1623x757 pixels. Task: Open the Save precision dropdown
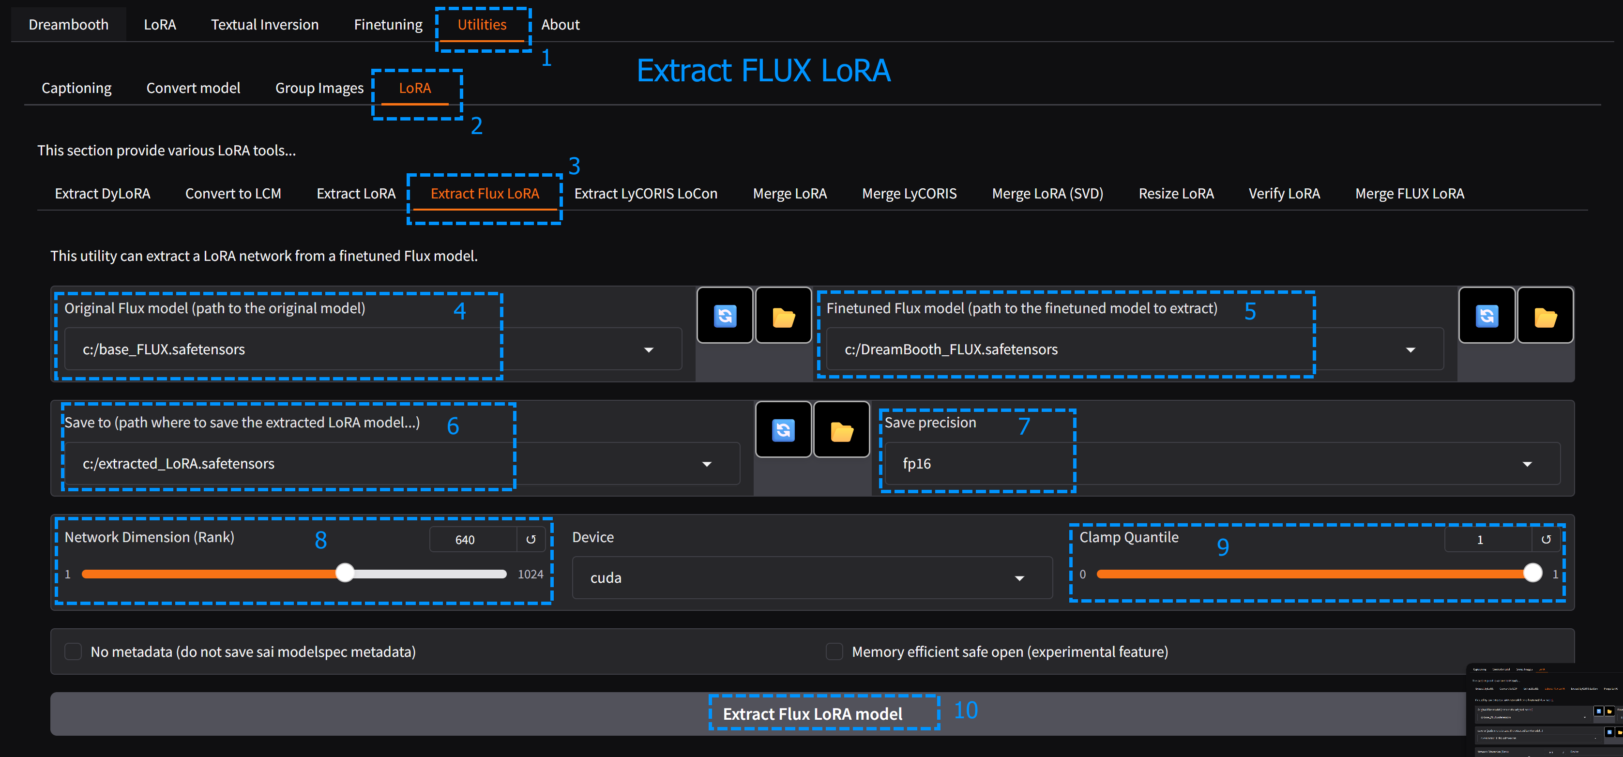click(x=1527, y=464)
